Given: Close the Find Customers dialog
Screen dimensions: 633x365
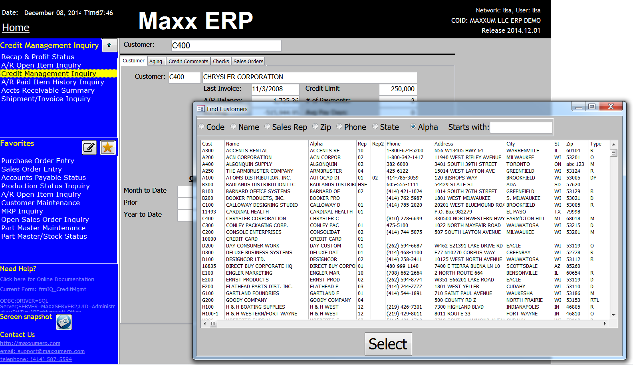Looking at the screenshot, I should click(611, 107).
